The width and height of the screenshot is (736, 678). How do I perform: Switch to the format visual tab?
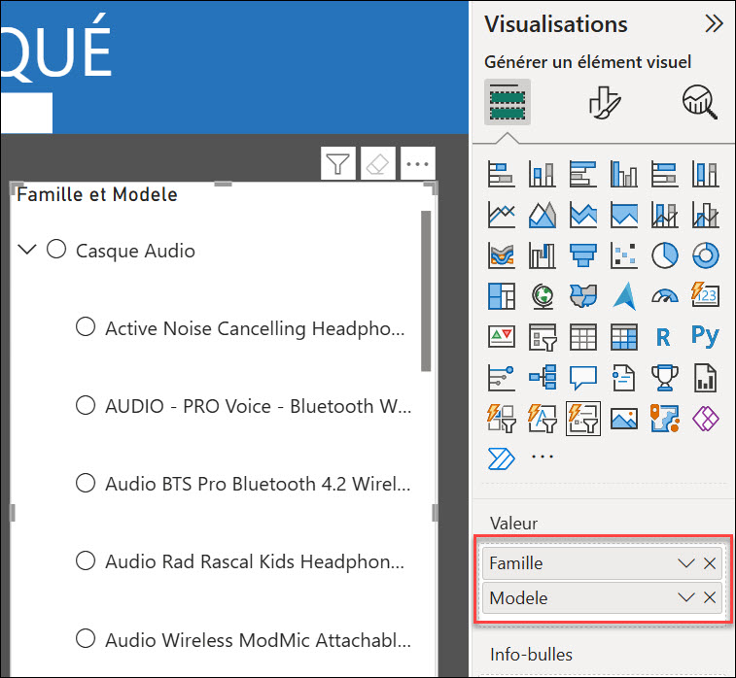tap(604, 101)
